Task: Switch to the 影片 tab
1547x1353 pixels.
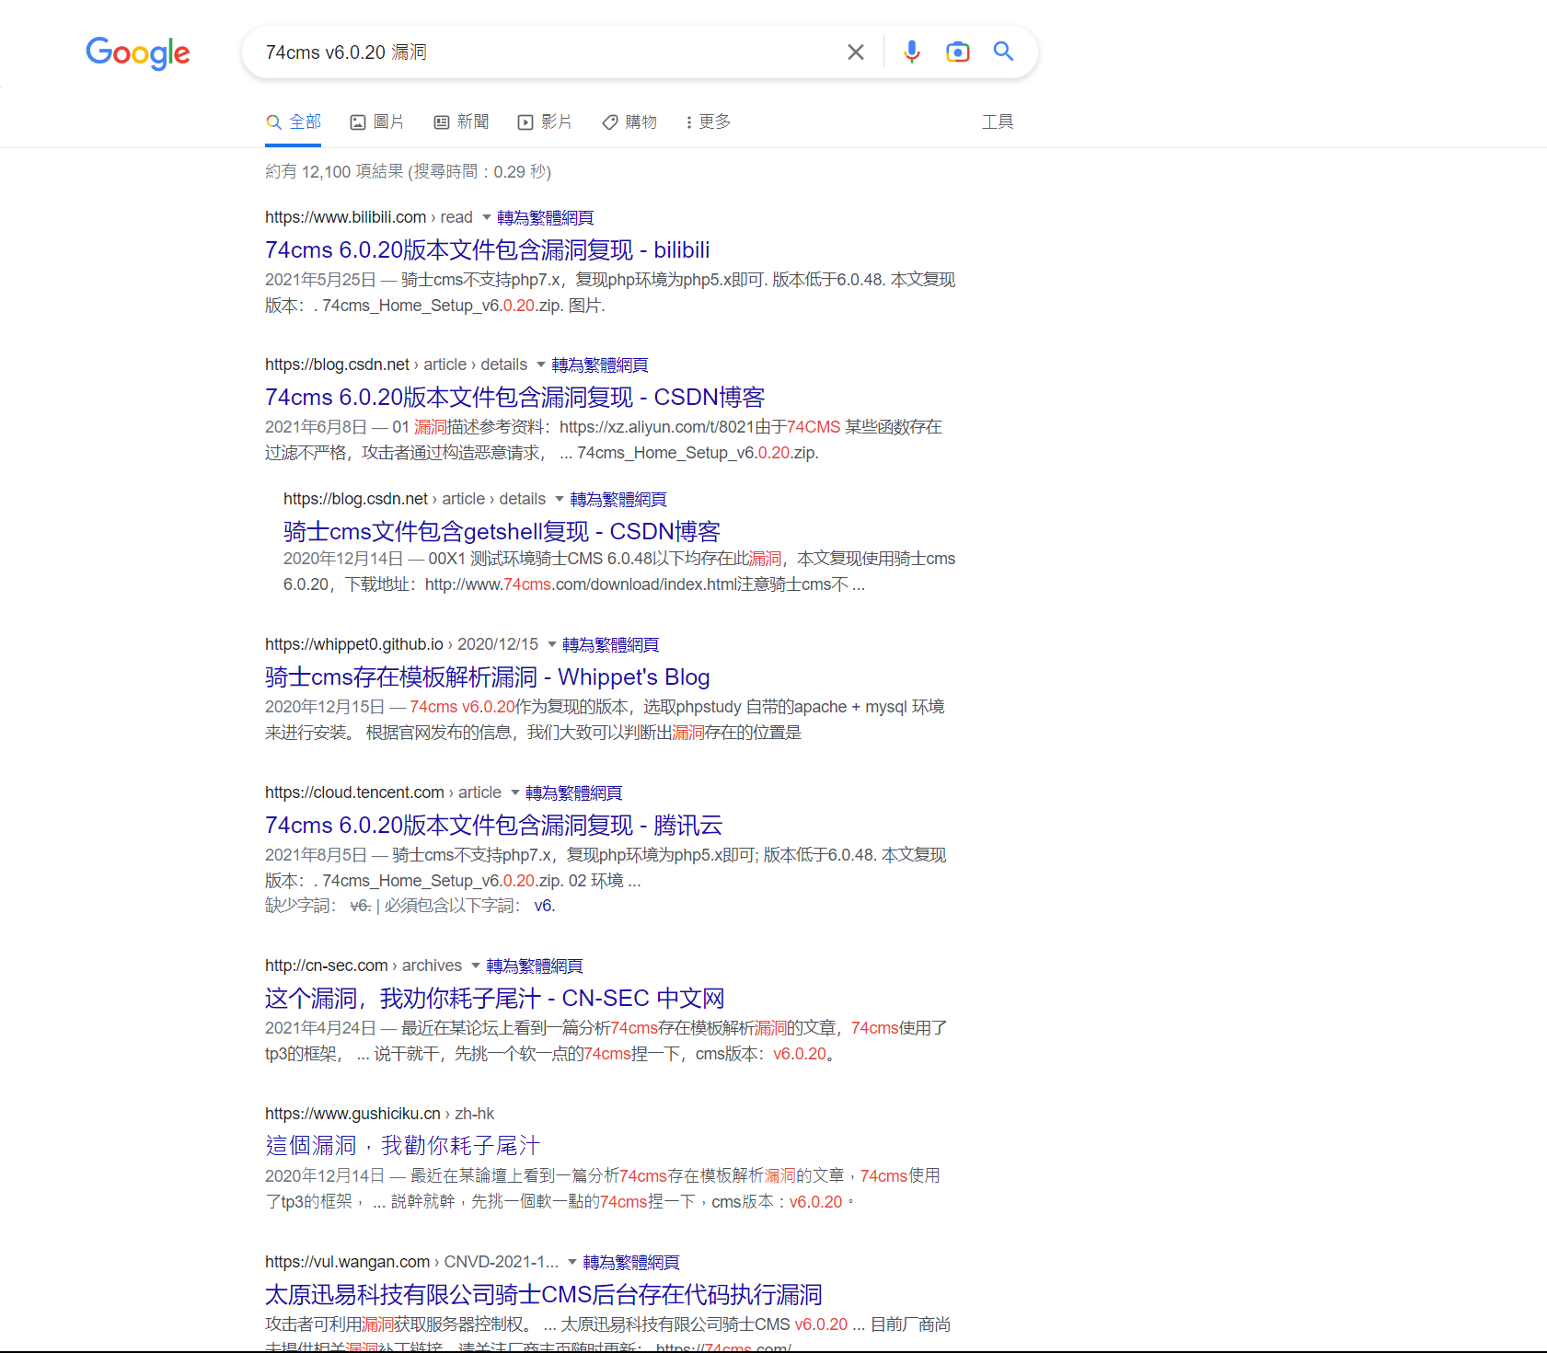Action: coord(545,121)
